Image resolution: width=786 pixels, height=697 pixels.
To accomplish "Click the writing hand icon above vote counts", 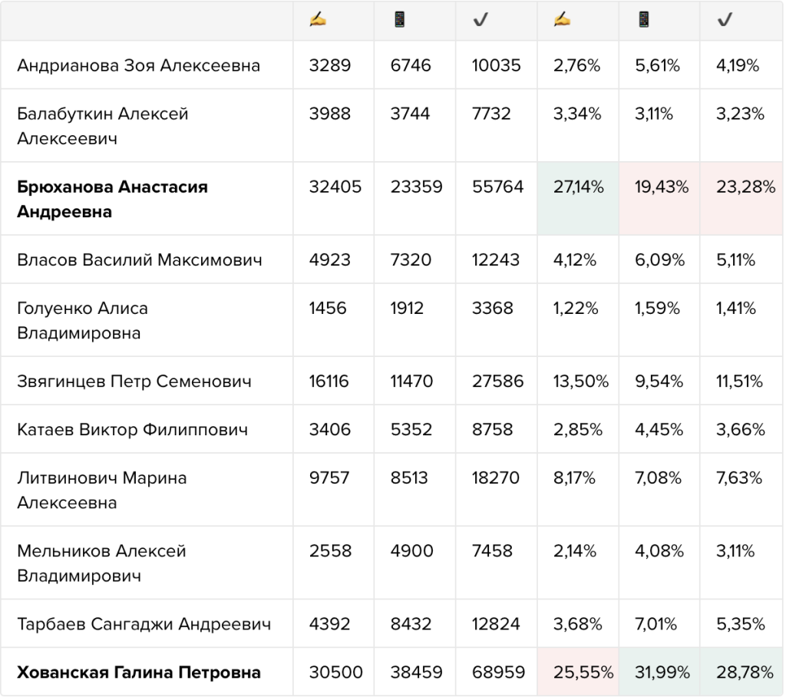I will click(x=318, y=20).
